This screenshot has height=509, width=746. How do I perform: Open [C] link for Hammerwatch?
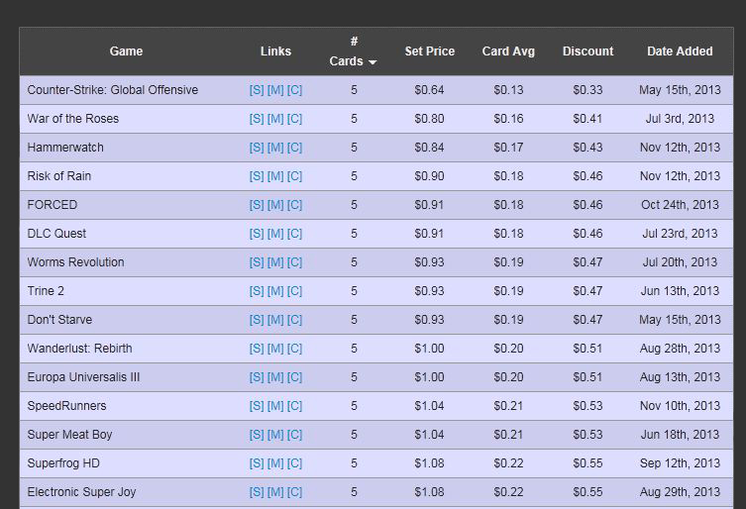[x=294, y=148]
